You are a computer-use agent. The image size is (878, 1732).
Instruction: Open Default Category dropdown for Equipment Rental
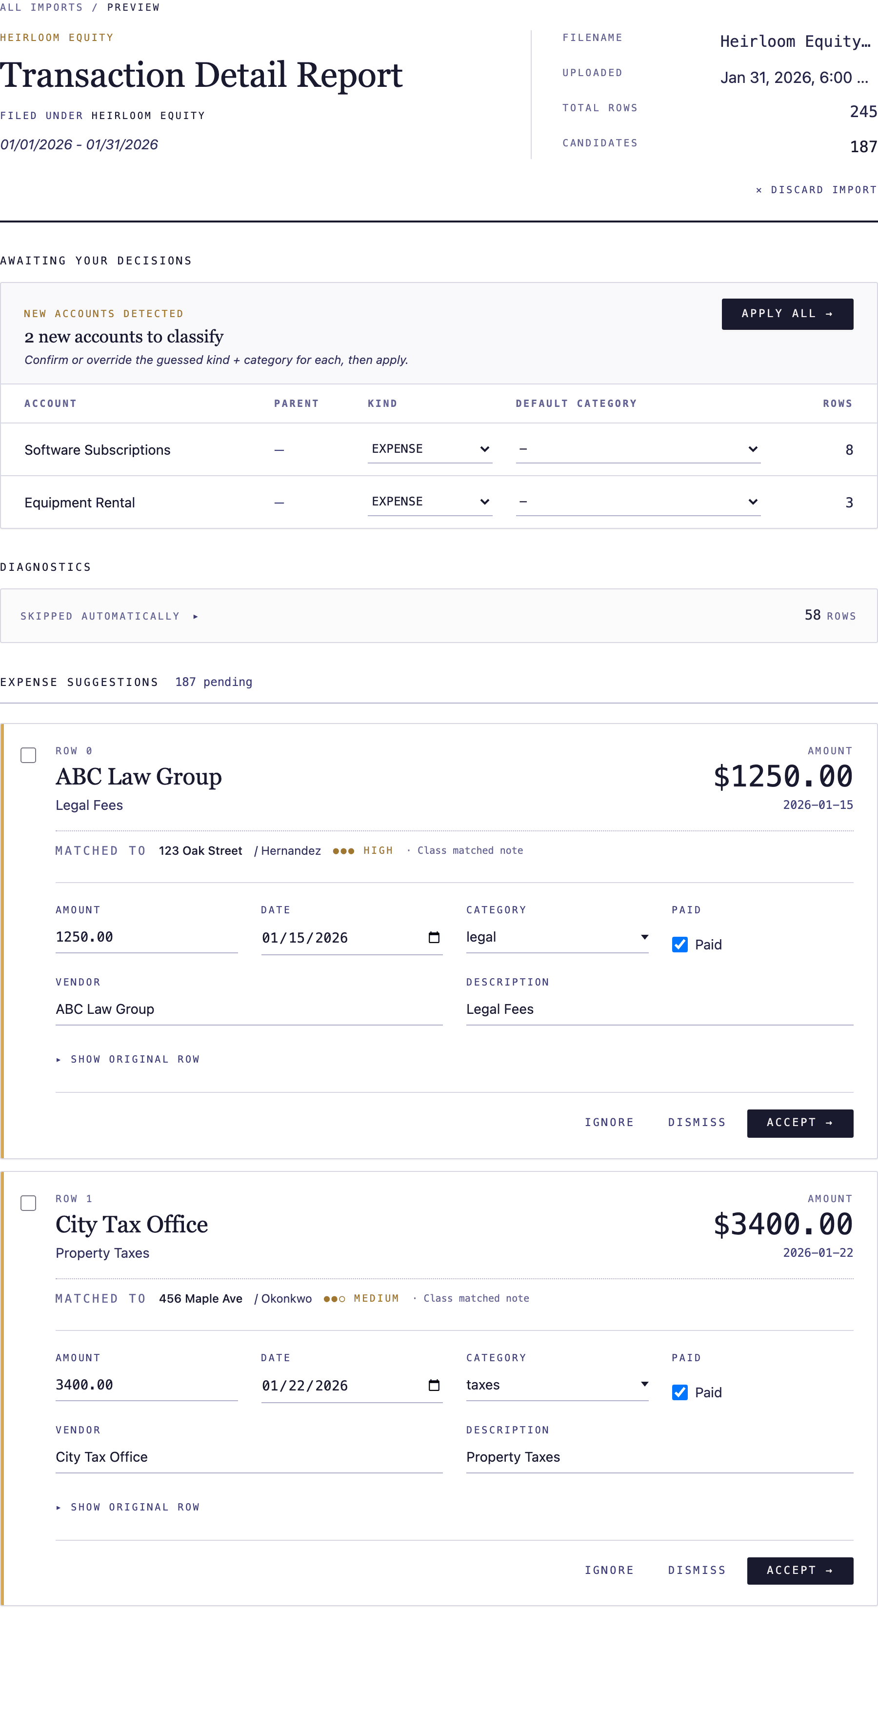click(638, 502)
